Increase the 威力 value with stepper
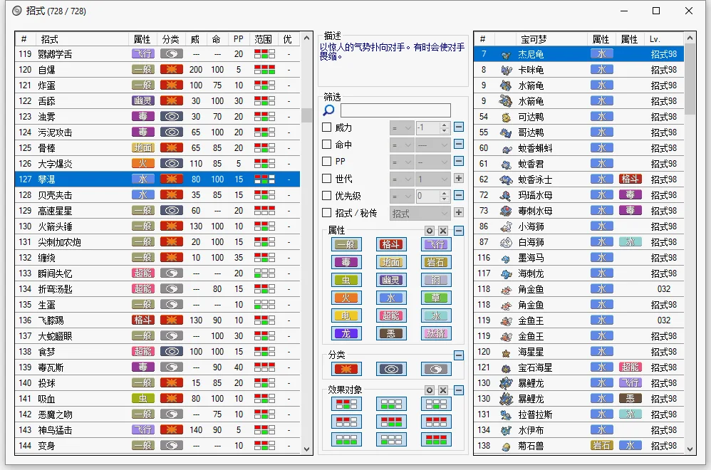 [445, 125]
